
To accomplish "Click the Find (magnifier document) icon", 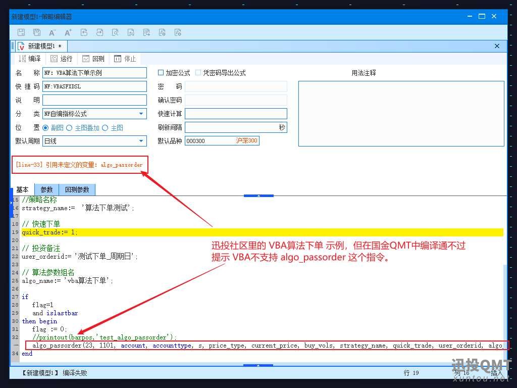I will coord(115,32).
